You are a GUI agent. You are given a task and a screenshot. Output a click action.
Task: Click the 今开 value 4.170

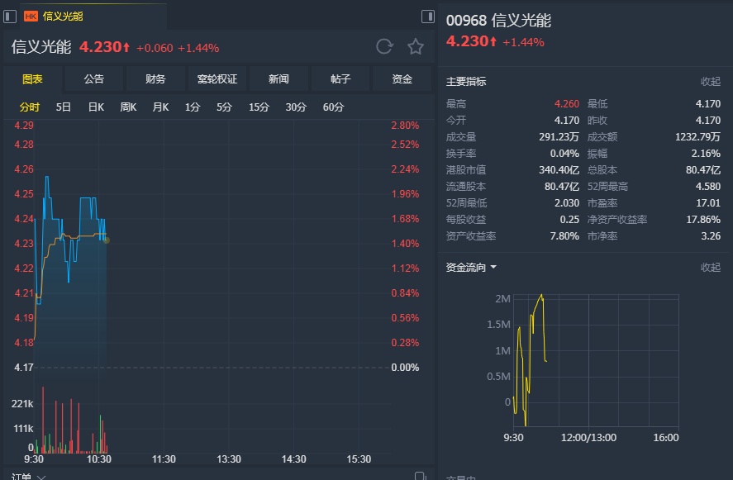(x=567, y=120)
